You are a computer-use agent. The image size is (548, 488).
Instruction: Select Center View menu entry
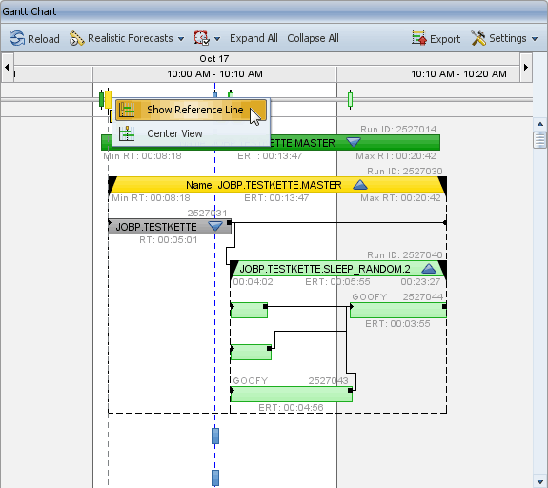191,133
